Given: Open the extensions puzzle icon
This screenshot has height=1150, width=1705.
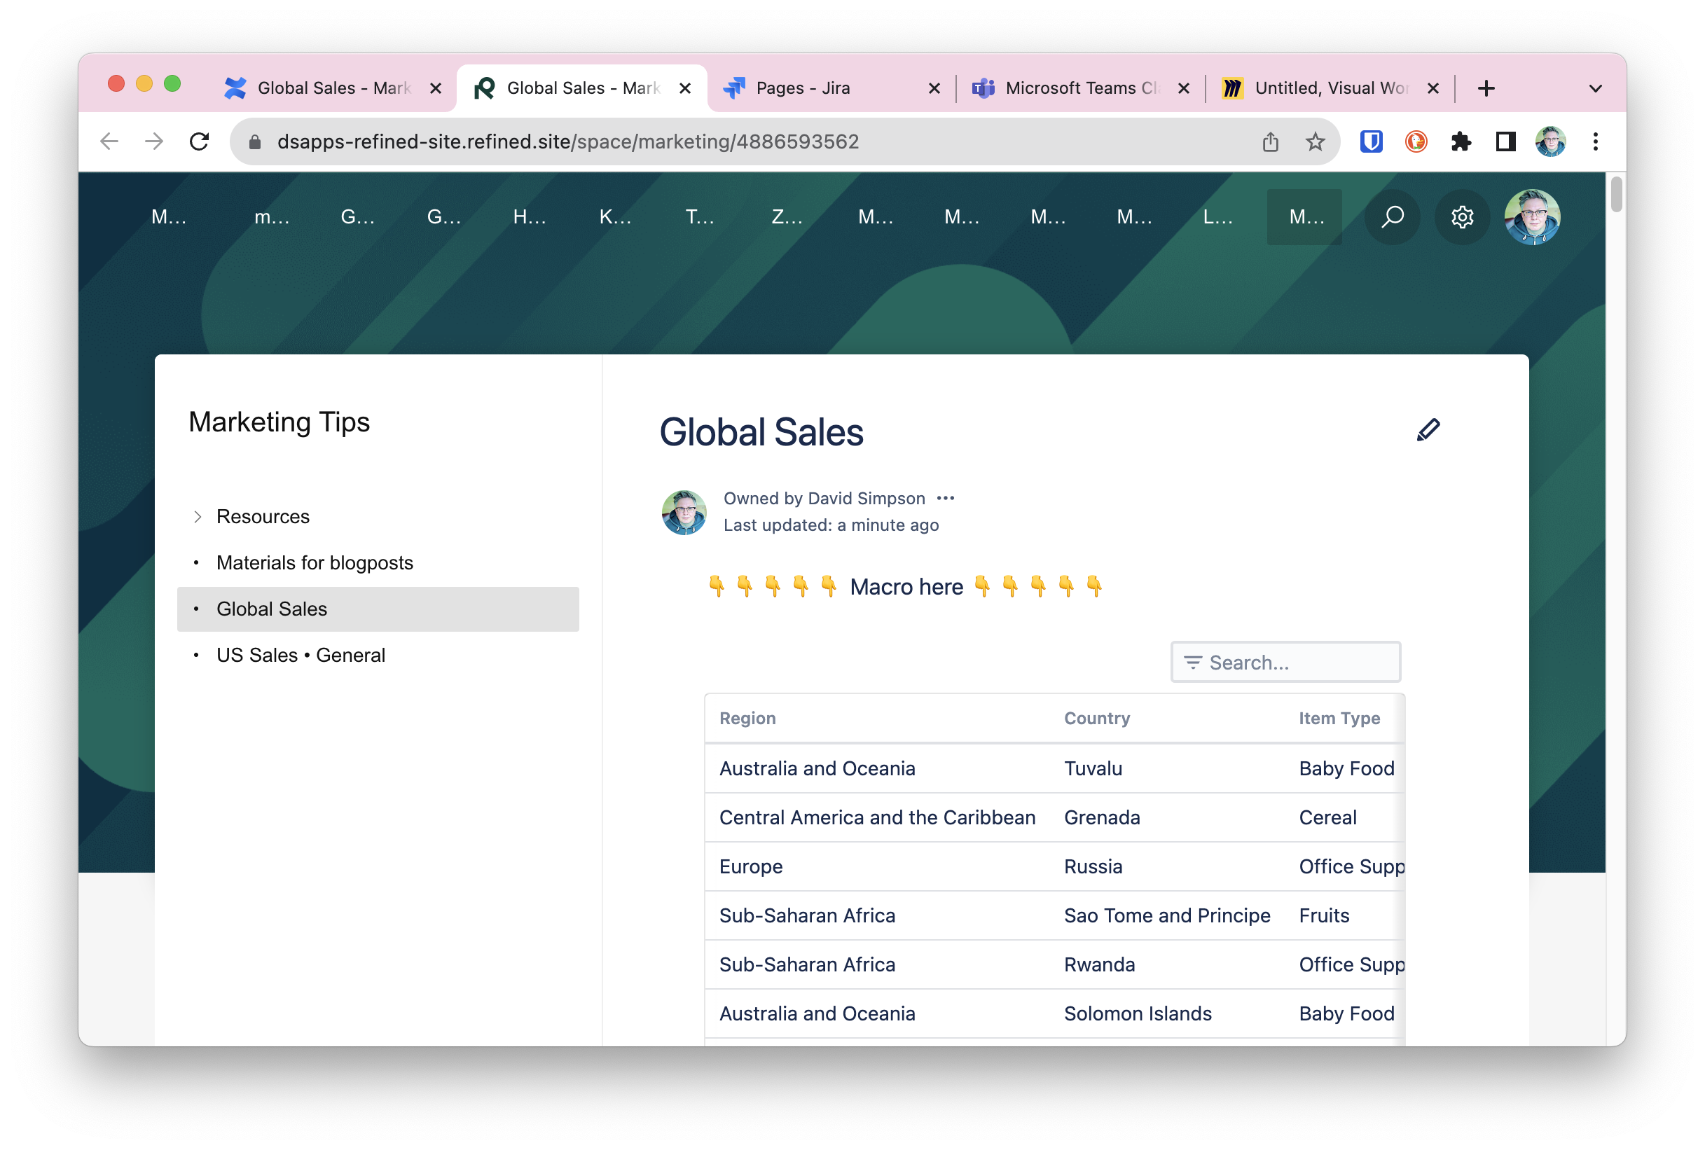Looking at the screenshot, I should [1461, 141].
